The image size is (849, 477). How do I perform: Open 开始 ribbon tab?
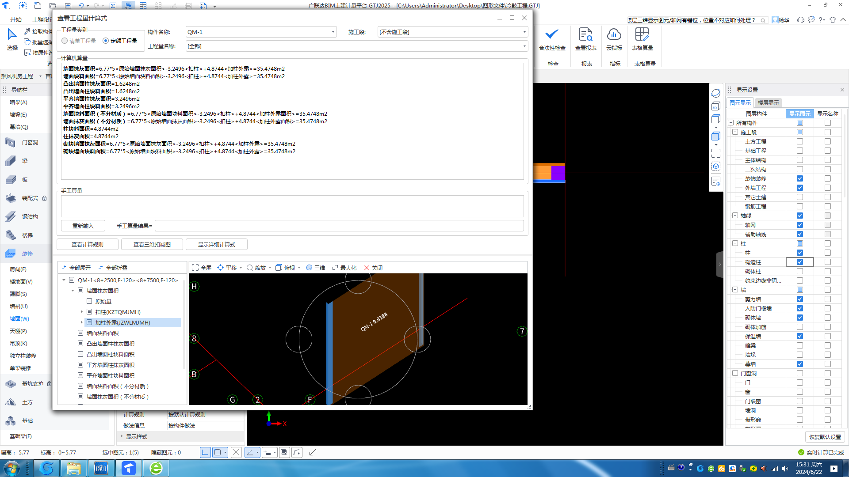point(16,19)
